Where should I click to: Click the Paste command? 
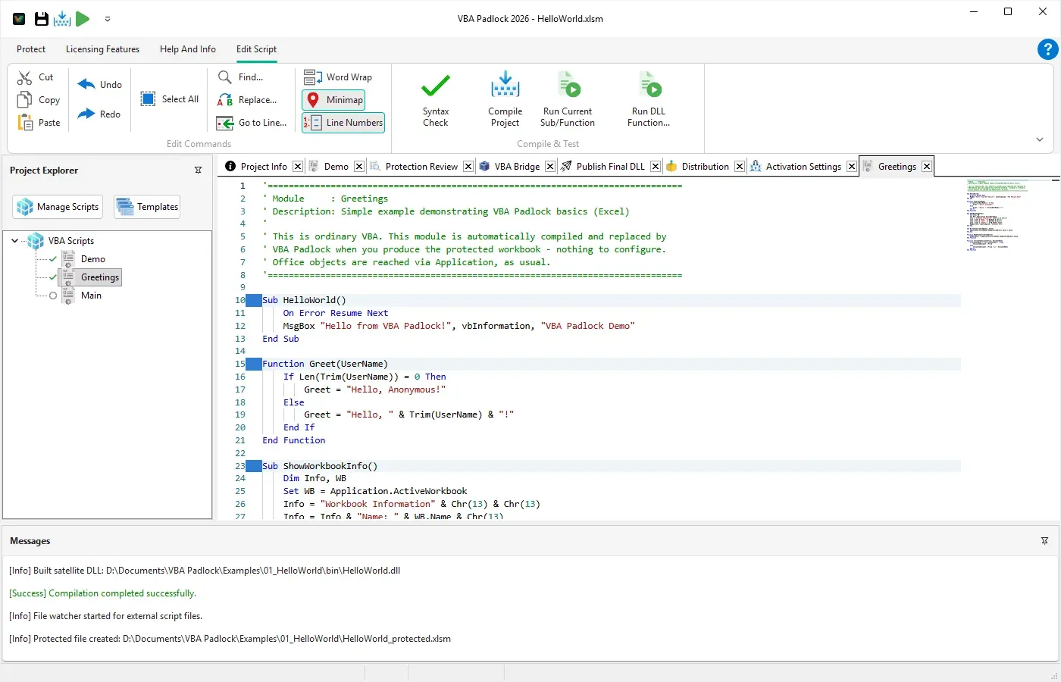(x=39, y=123)
